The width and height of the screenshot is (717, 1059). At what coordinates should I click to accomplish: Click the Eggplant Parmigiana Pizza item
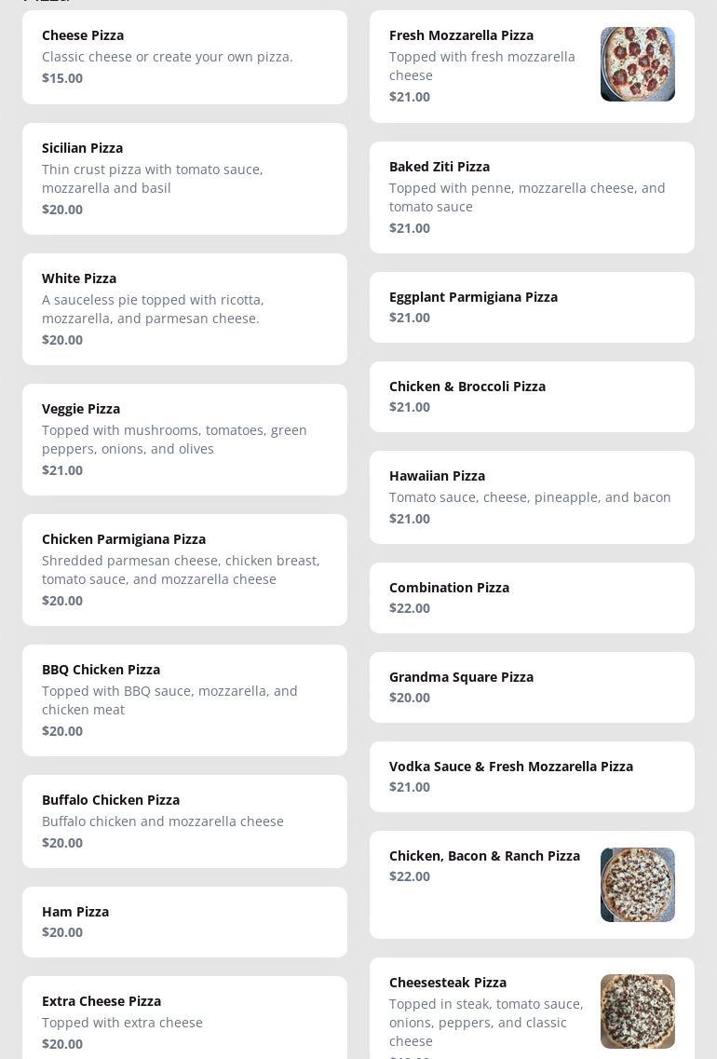(532, 307)
